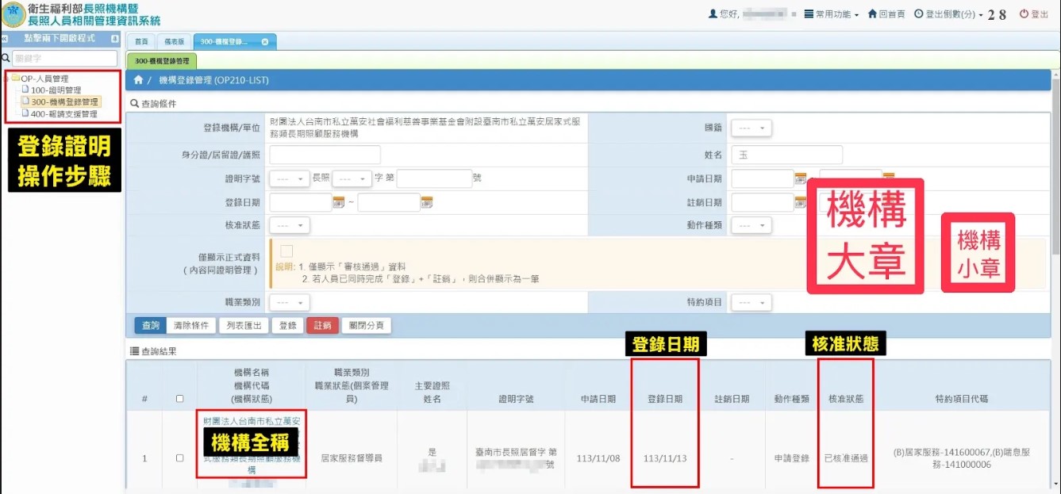Click the home icon in the breadcrumb bar
Viewport: 1061px width, 494px height.
click(138, 80)
